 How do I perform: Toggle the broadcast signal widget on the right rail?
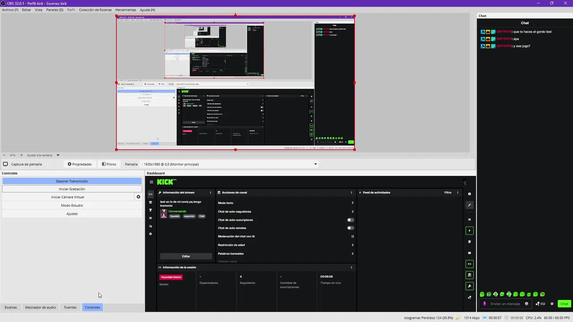click(x=469, y=264)
